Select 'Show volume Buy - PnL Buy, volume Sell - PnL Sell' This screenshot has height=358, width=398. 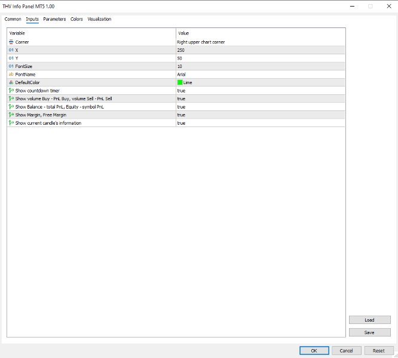63,99
